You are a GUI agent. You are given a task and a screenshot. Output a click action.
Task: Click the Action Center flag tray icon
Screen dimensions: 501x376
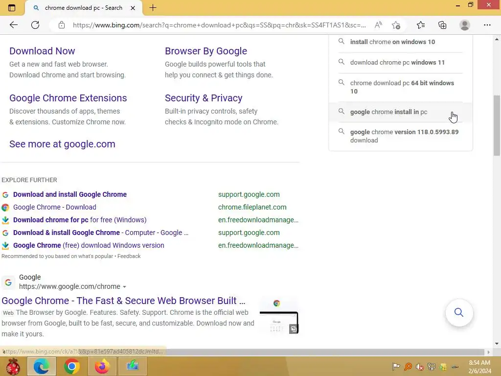396,367
